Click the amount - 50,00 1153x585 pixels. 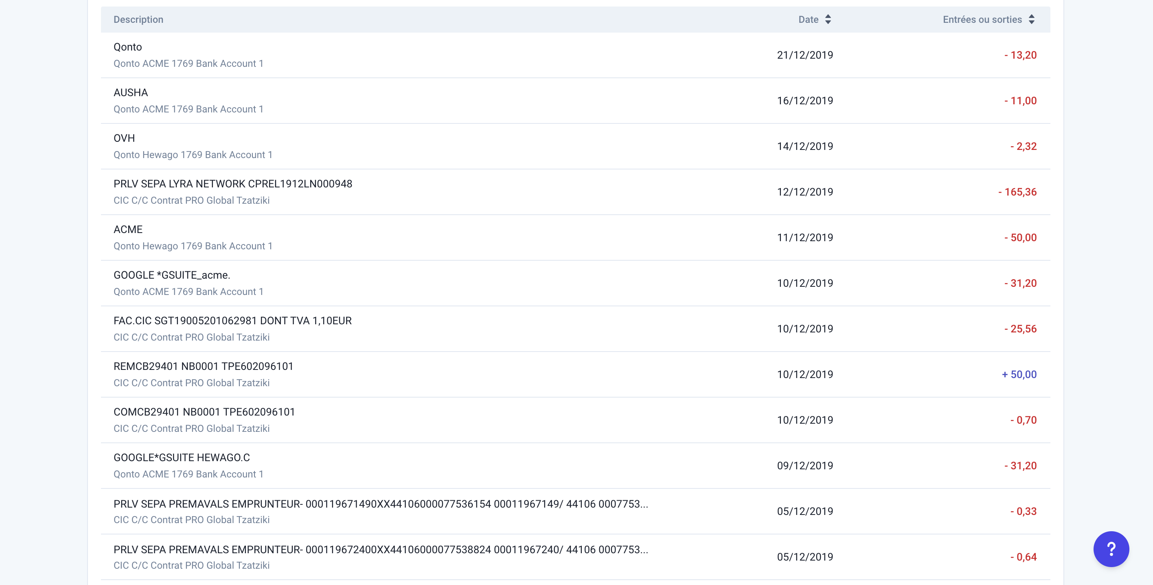[1020, 238]
